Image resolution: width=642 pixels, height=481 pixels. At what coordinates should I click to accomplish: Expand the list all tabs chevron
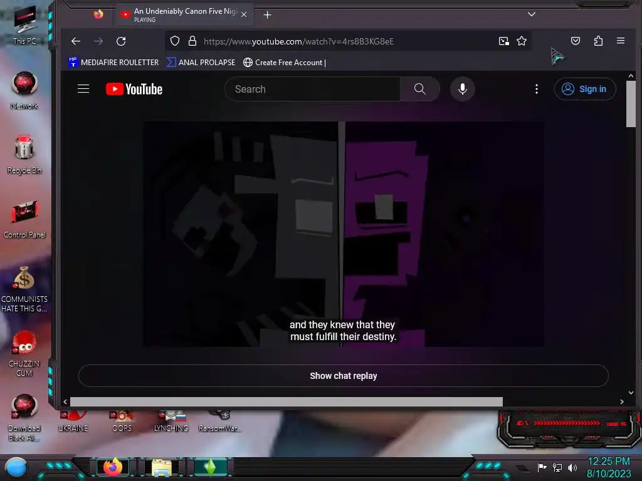click(x=532, y=14)
